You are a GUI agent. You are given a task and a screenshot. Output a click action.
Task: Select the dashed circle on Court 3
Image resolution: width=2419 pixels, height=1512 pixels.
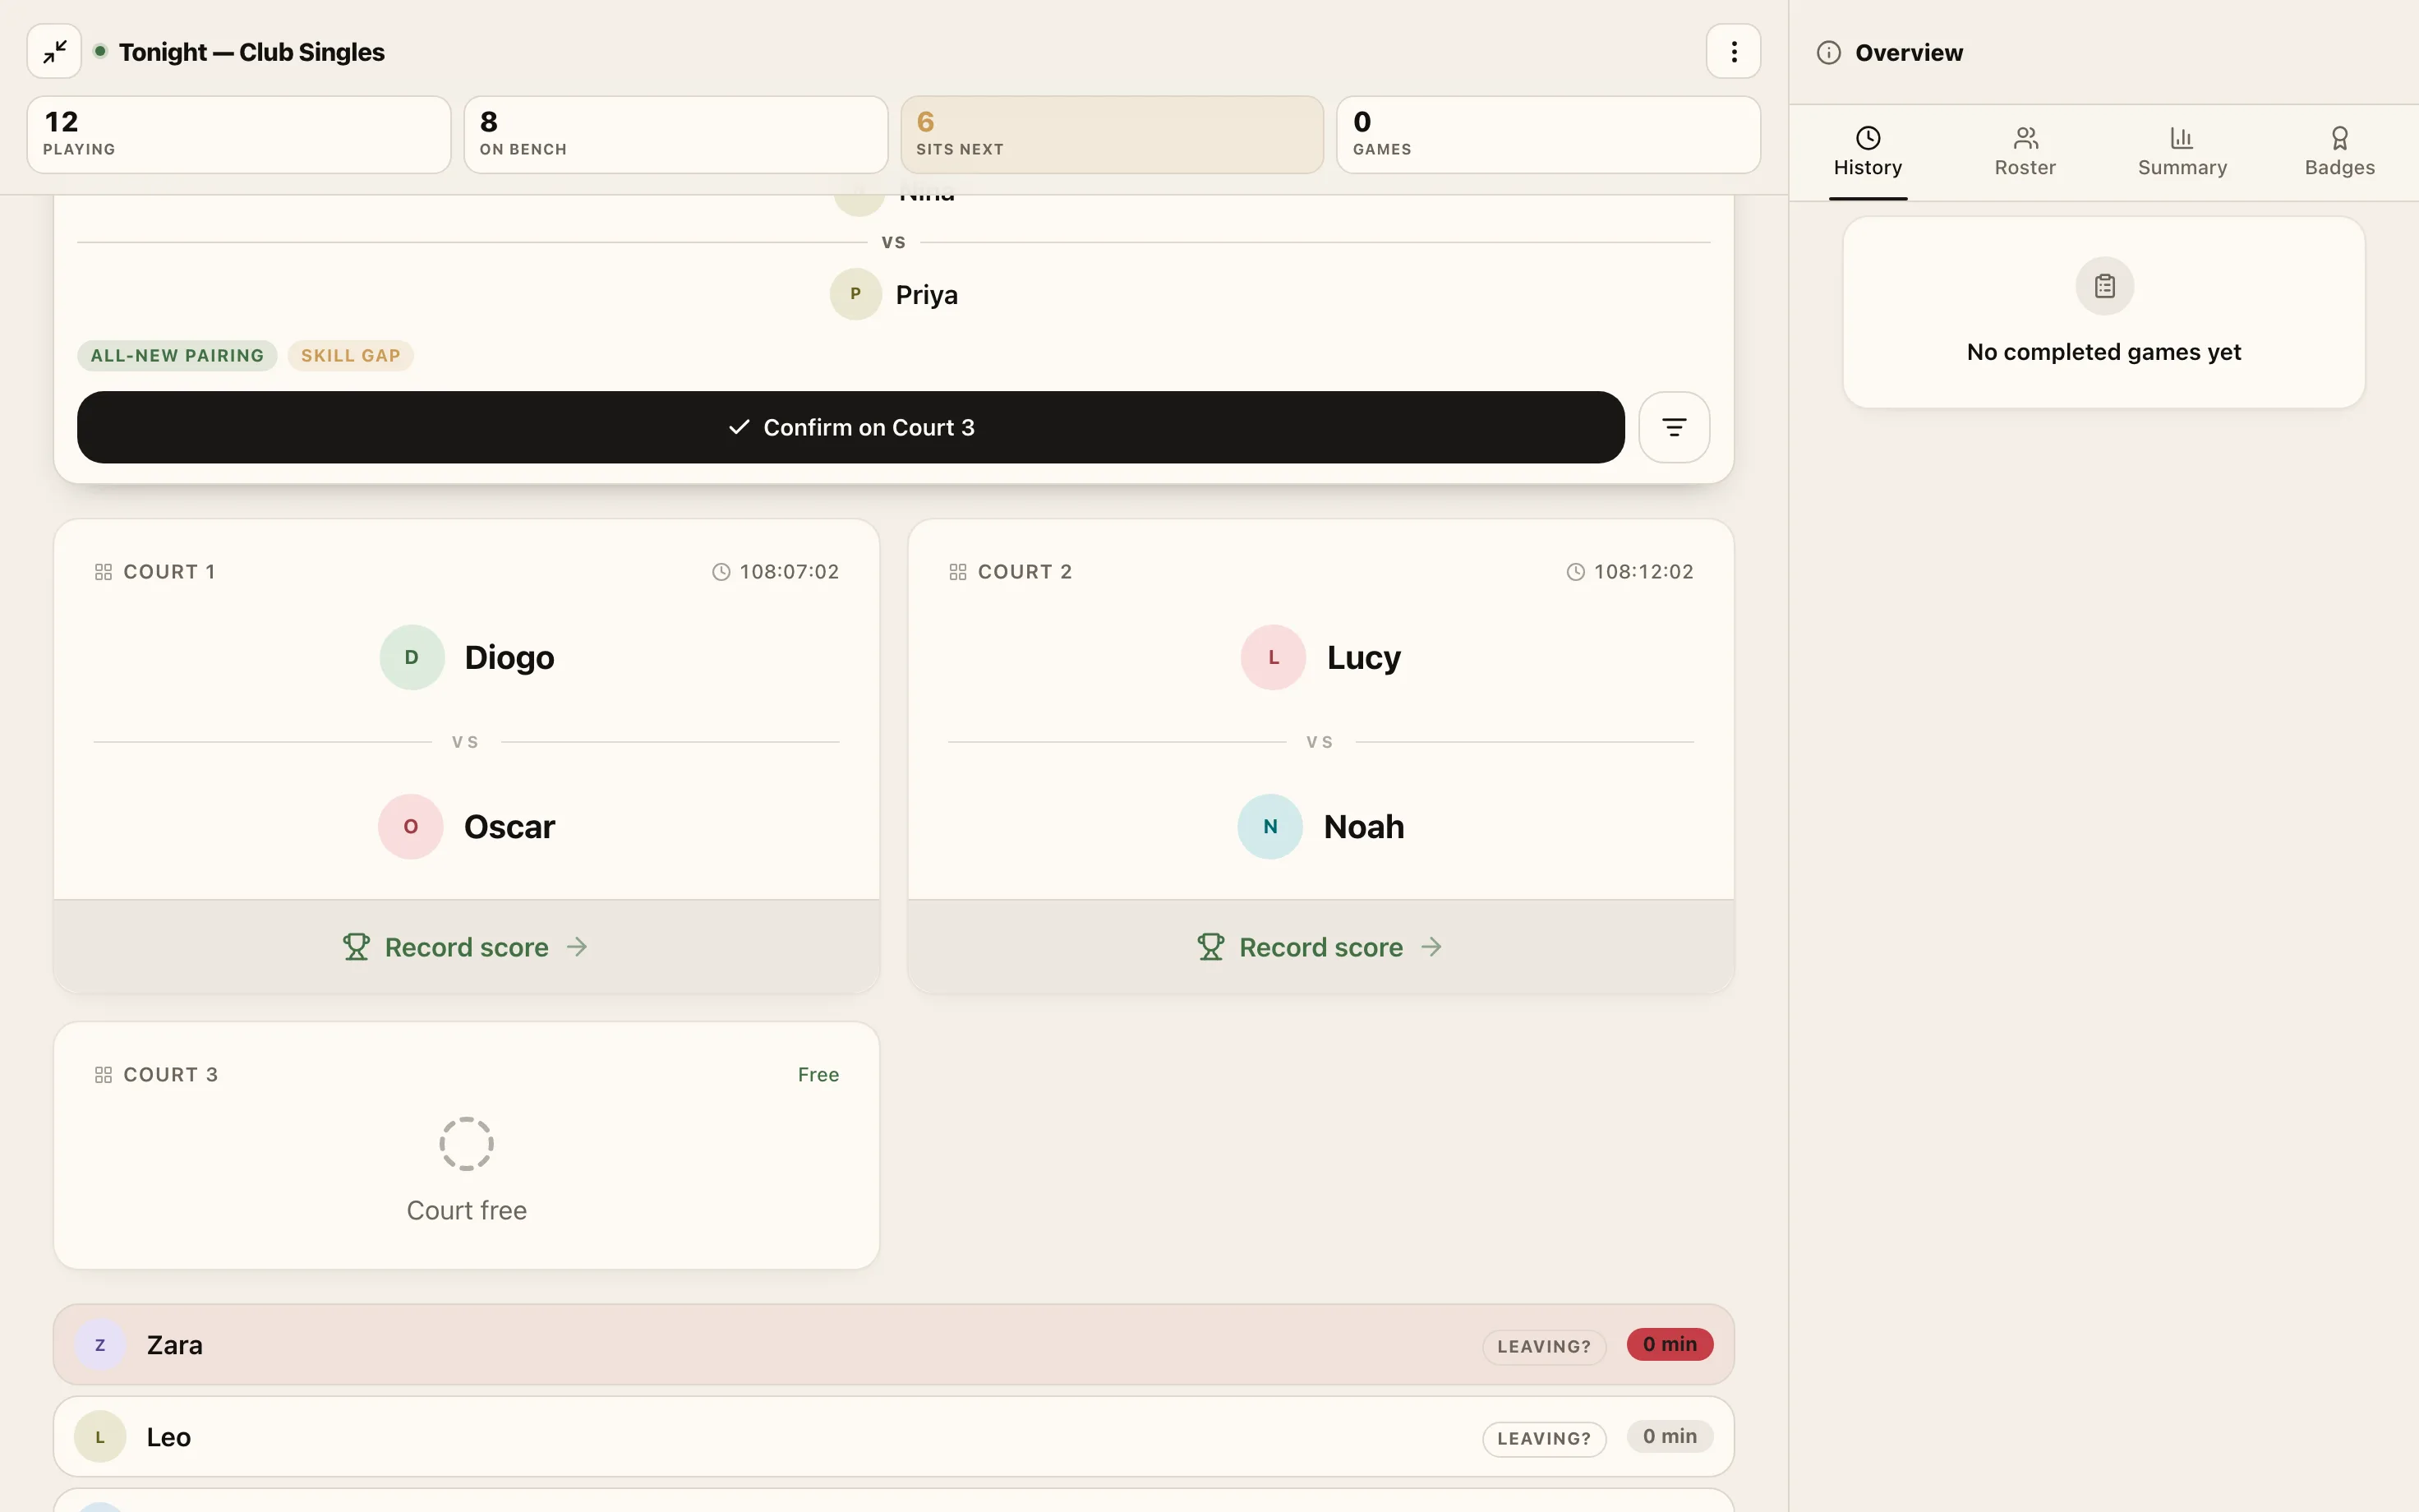467,1143
